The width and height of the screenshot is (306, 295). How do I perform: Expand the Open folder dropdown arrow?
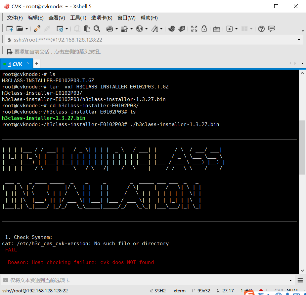pos(27,29)
